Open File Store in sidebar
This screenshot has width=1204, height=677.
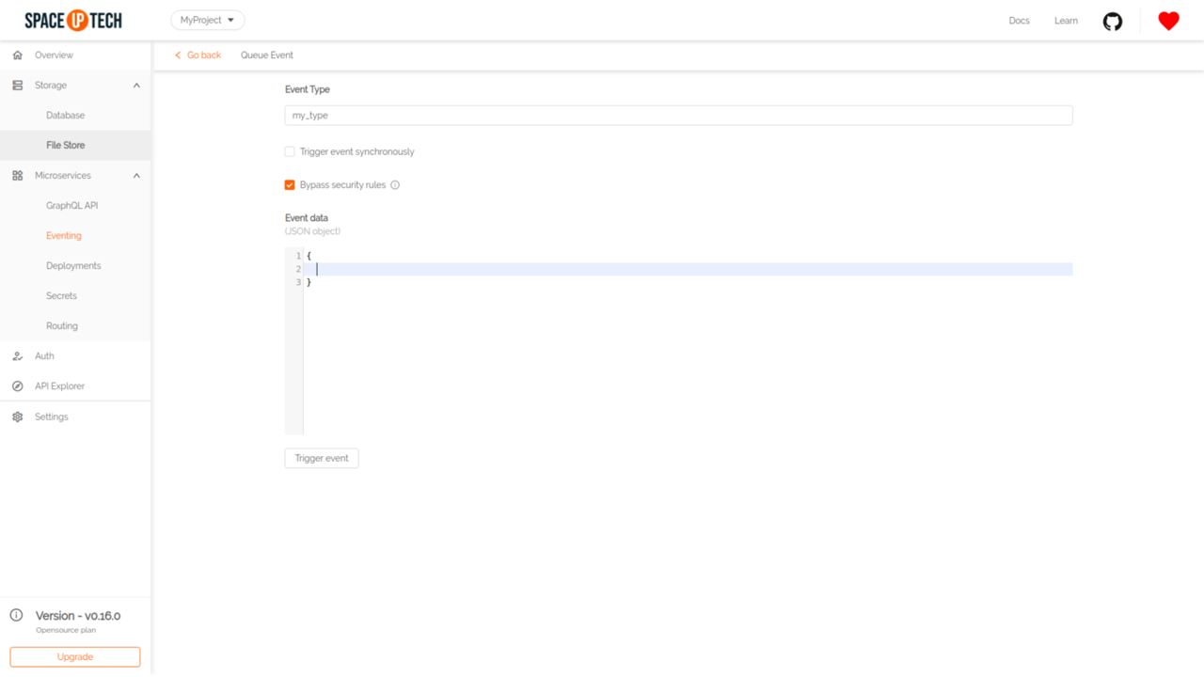coord(66,146)
